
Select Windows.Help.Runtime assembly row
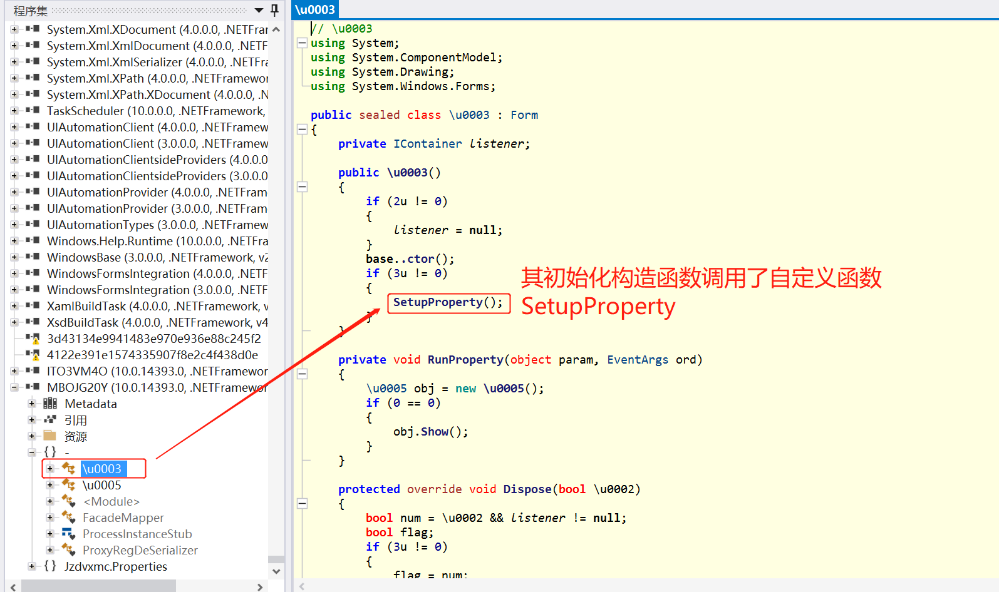pos(157,241)
